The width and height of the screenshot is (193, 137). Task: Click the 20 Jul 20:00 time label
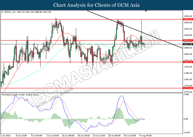[x=84, y=136]
